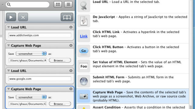Collapse the google.com Load URL step
This screenshot has width=195, height=109.
[x=9, y=71]
